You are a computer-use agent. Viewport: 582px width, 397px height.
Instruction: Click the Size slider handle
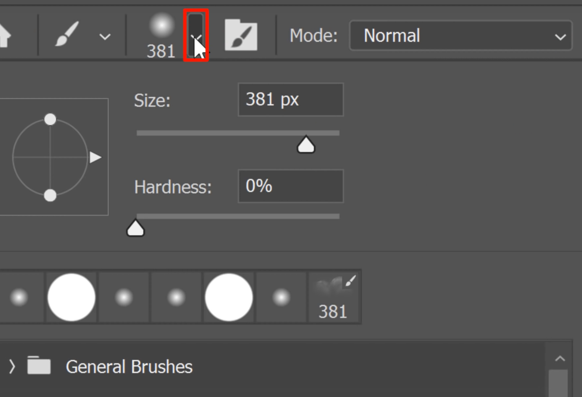[x=306, y=145]
